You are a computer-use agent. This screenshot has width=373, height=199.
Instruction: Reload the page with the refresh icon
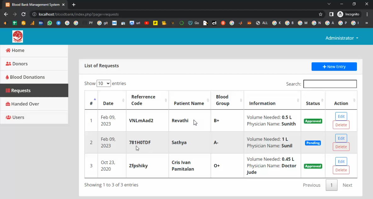coord(23,14)
